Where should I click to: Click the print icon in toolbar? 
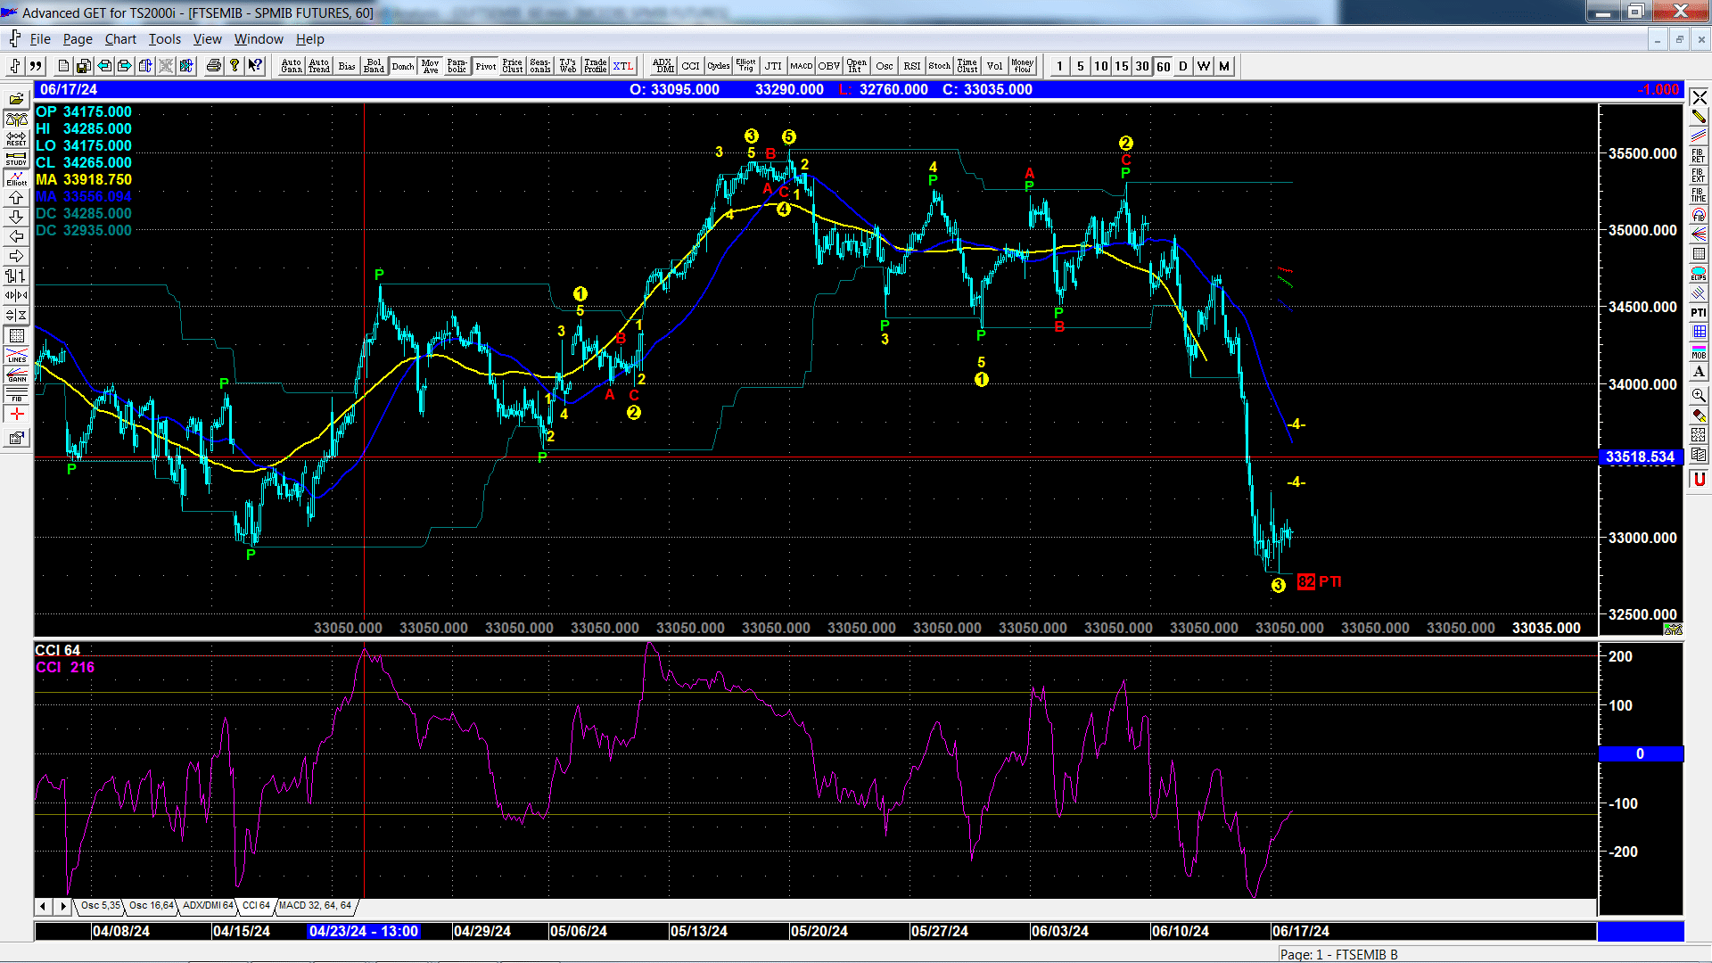click(x=214, y=66)
